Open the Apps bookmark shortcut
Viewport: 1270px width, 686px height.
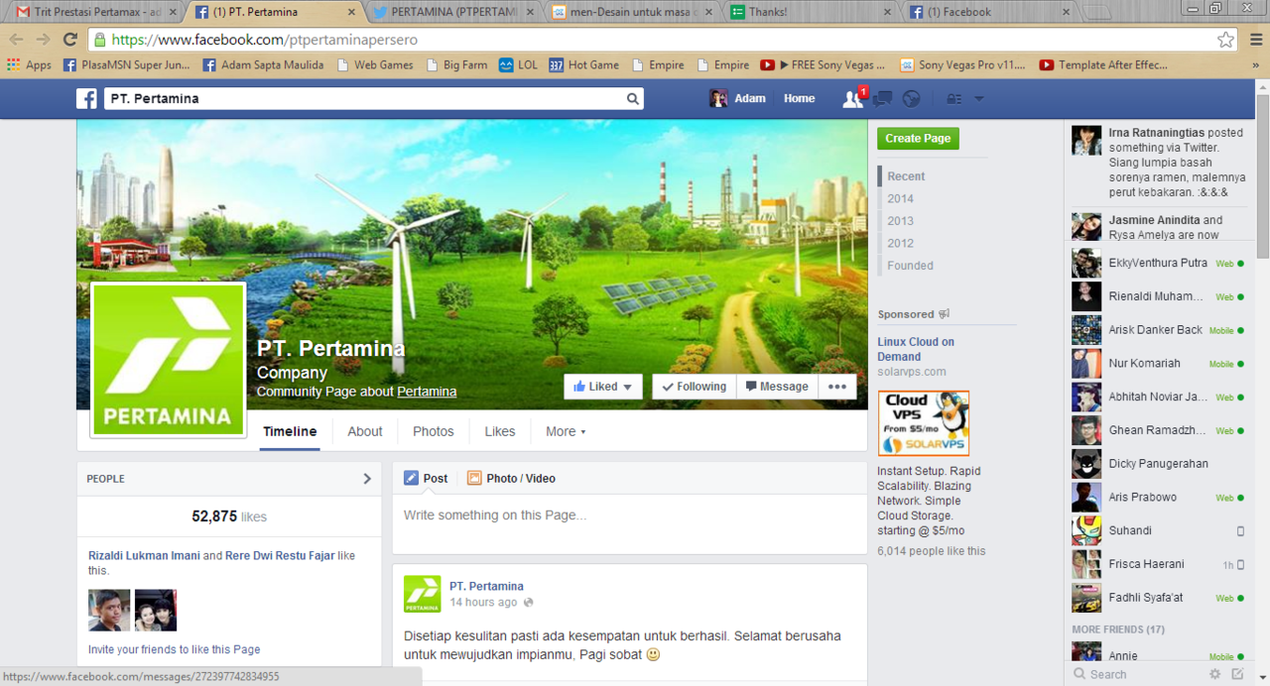(x=29, y=65)
